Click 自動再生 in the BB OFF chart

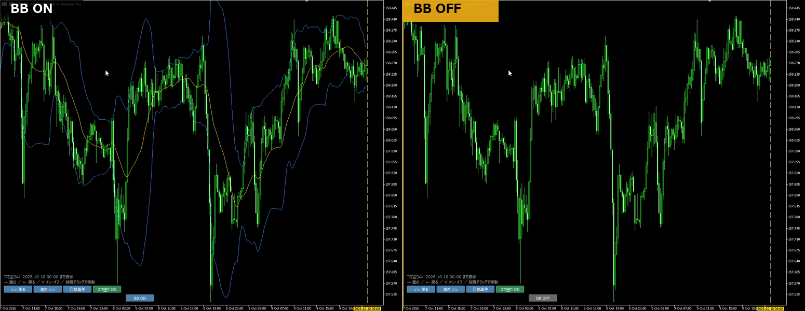(480, 289)
